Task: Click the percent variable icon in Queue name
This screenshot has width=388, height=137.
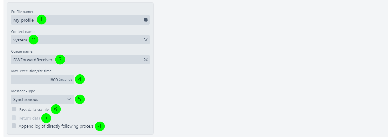Action: [146, 60]
